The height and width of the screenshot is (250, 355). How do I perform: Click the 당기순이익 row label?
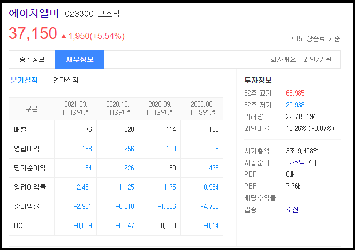(x=29, y=168)
